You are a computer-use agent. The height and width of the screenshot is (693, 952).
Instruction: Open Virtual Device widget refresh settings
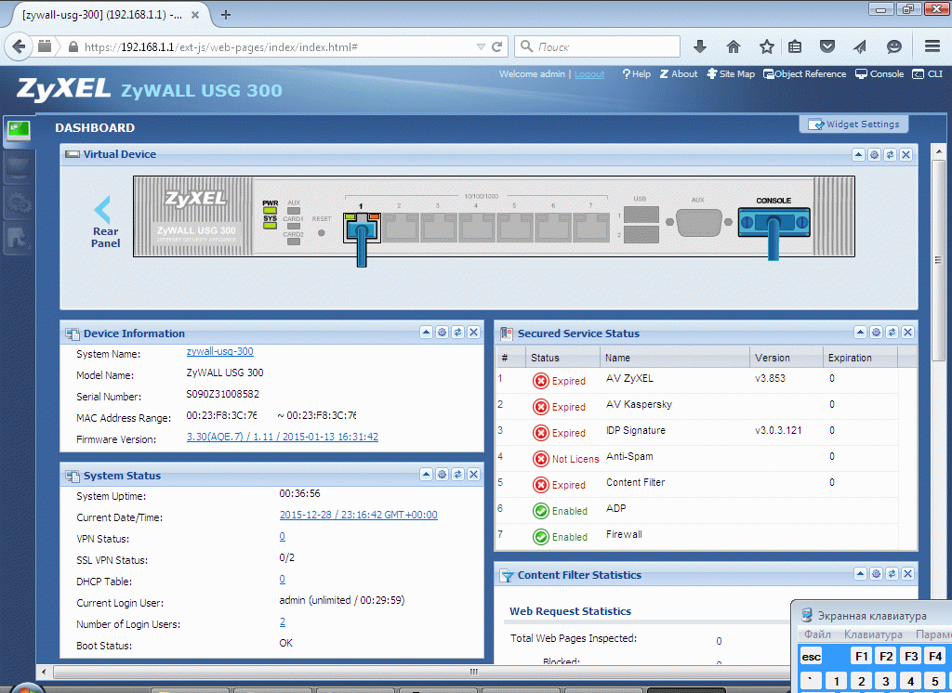tap(874, 155)
